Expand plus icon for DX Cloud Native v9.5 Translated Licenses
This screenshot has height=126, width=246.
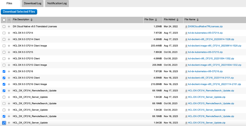pos(9,27)
